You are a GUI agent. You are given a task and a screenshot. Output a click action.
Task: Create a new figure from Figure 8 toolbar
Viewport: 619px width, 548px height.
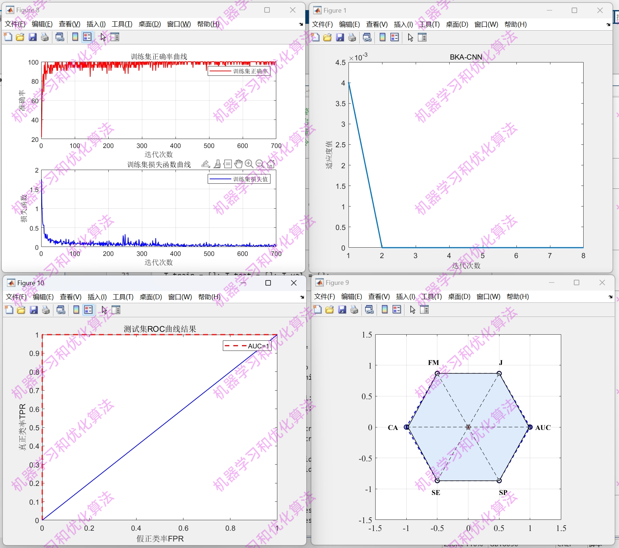click(x=8, y=37)
